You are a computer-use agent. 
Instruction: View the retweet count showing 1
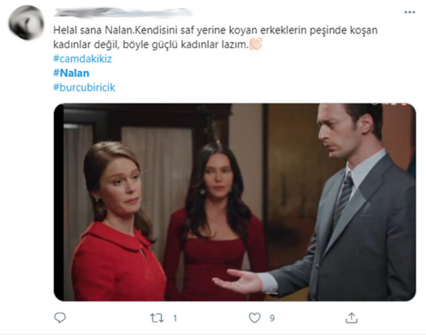(x=176, y=318)
